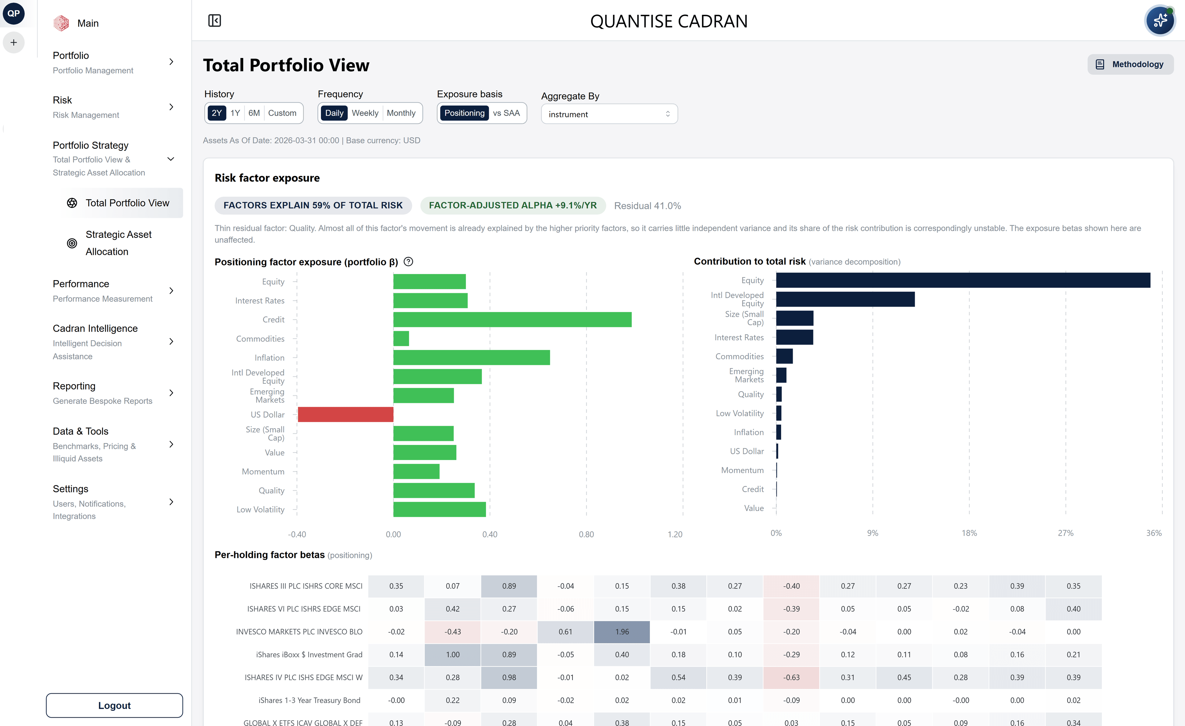The height and width of the screenshot is (726, 1185).
Task: Click the Total Portfolio View aperture icon
Action: [x=72, y=203]
